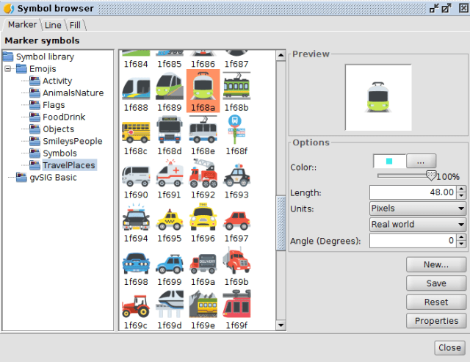Click the cyan color swatch

pos(388,161)
